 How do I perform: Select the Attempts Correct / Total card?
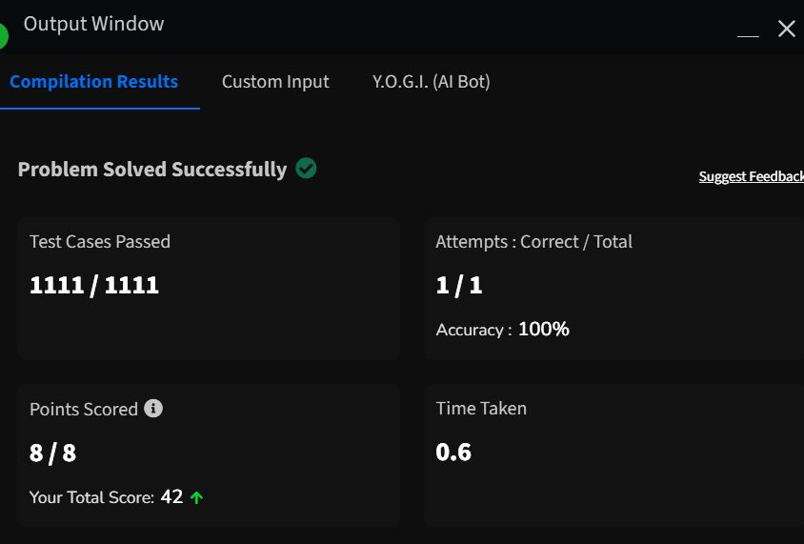tap(613, 288)
